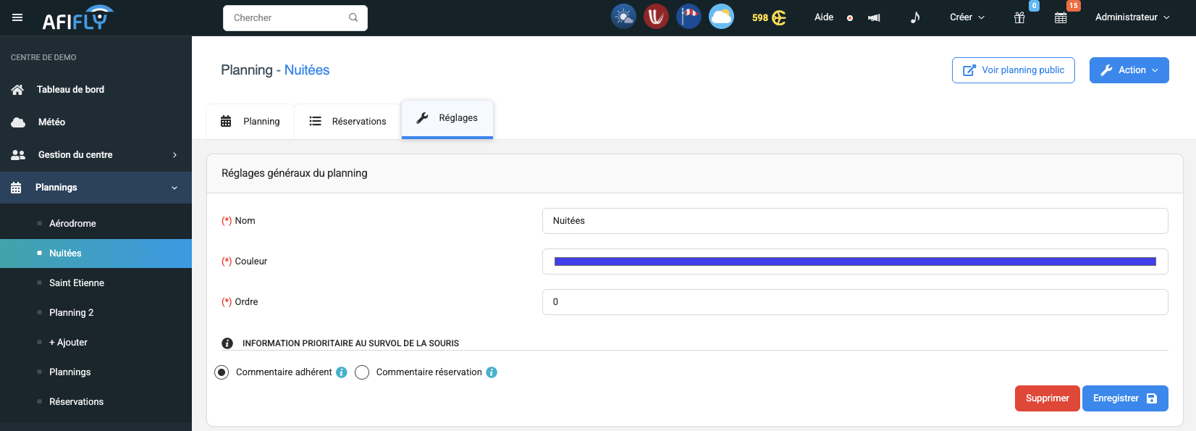Click info icon next to Commentaire réservation

pyautogui.click(x=492, y=372)
